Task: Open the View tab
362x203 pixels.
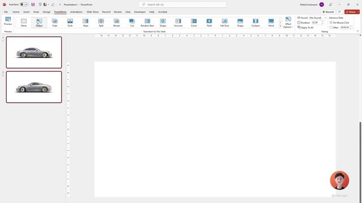Action: (128, 12)
